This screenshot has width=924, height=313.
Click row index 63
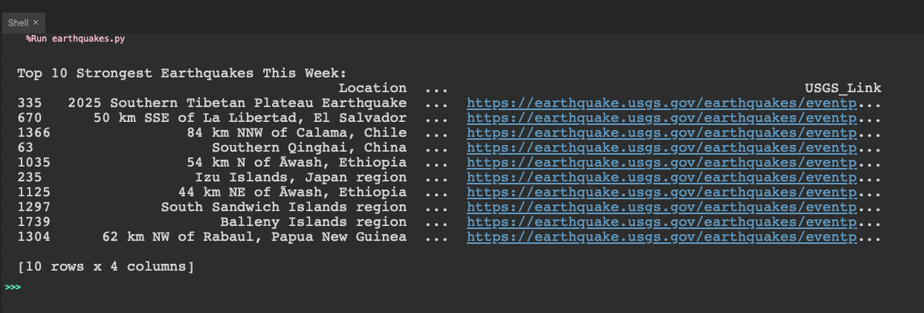tap(25, 147)
